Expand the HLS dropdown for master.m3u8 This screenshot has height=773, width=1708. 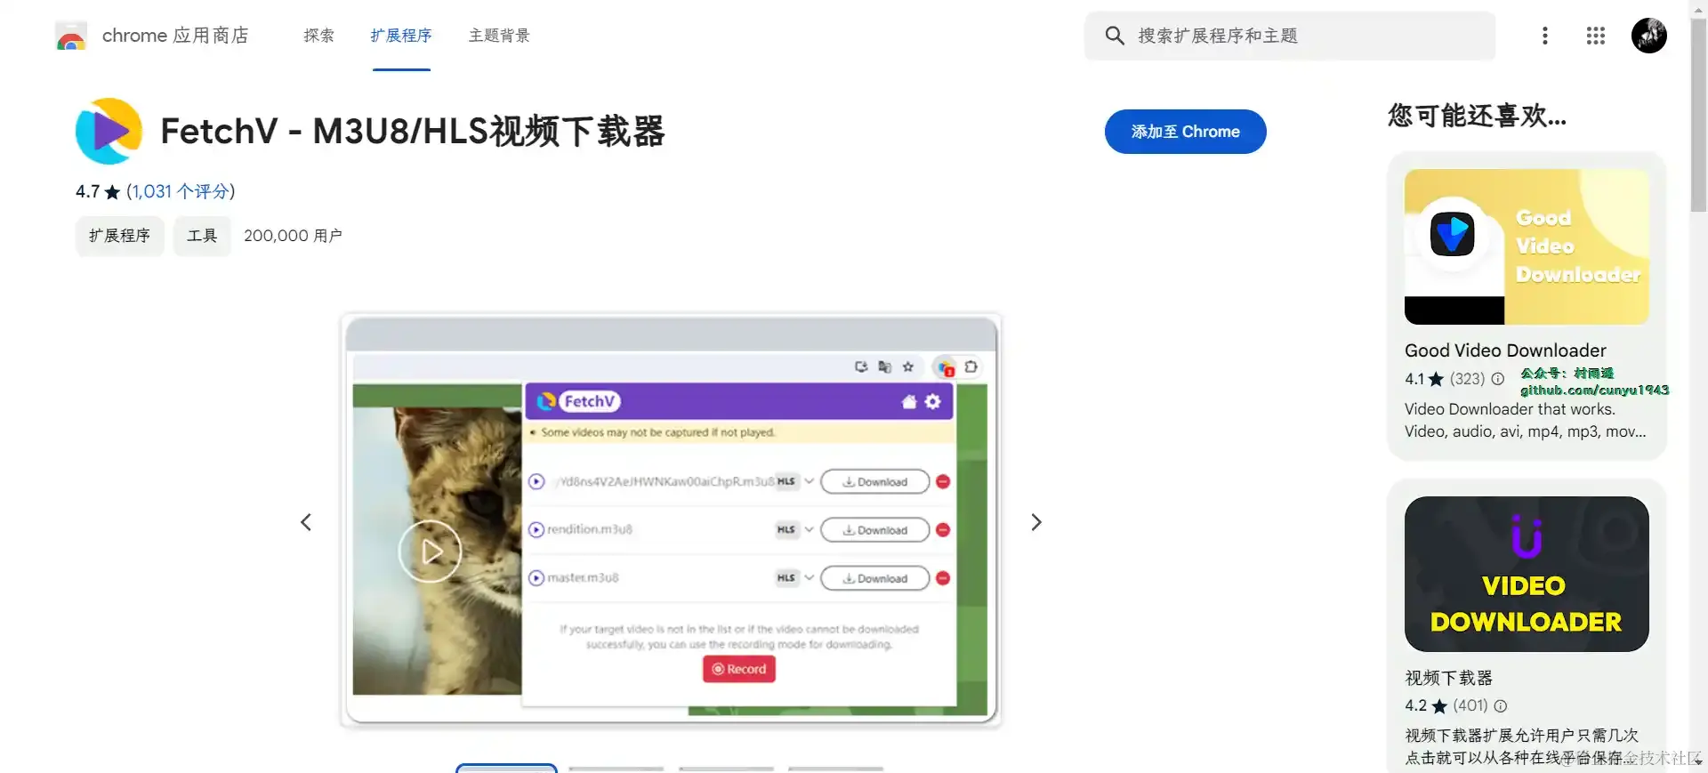(x=809, y=577)
